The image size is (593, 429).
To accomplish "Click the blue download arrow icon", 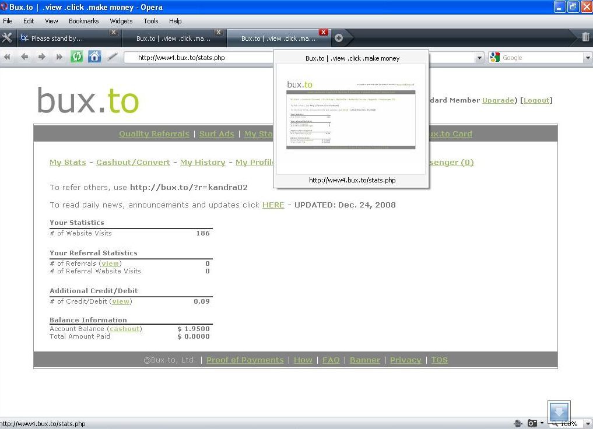I will tap(559, 412).
